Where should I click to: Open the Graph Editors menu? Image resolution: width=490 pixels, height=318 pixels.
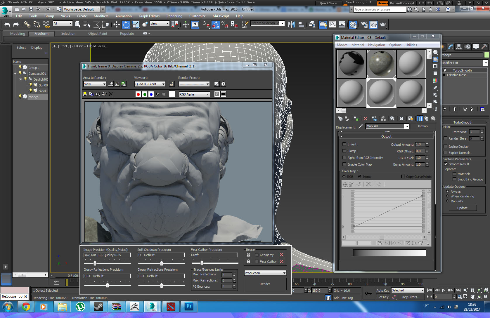[x=149, y=16]
